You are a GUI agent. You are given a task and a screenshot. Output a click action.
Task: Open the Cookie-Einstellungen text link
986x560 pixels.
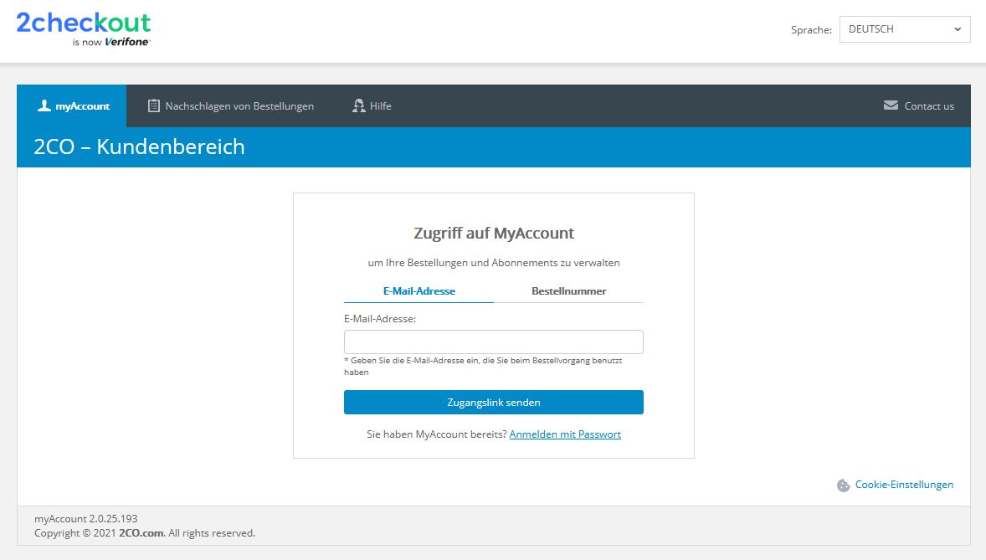click(904, 485)
